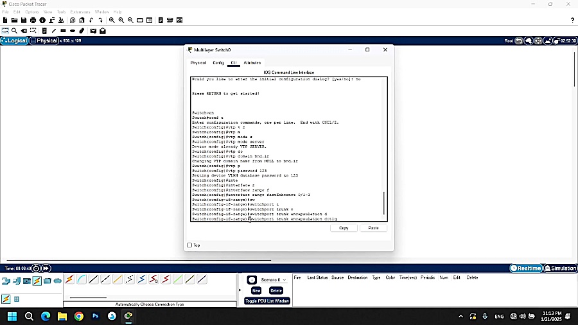This screenshot has width=578, height=325.
Task: Open the Attributes tab of Multilayer Switch0
Action: pyautogui.click(x=252, y=63)
